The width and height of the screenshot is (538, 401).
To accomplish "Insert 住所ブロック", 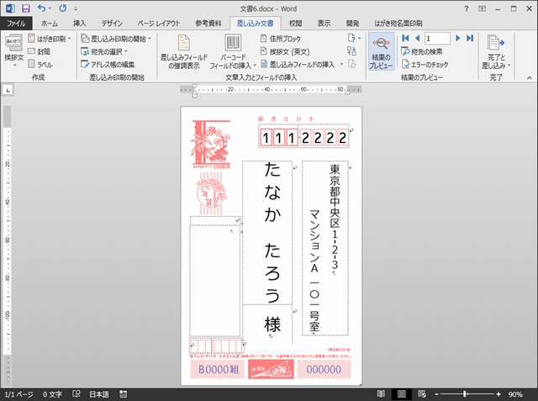I will coord(281,39).
